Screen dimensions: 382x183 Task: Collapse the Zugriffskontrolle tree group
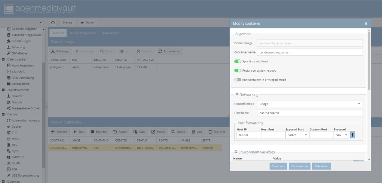3,90
